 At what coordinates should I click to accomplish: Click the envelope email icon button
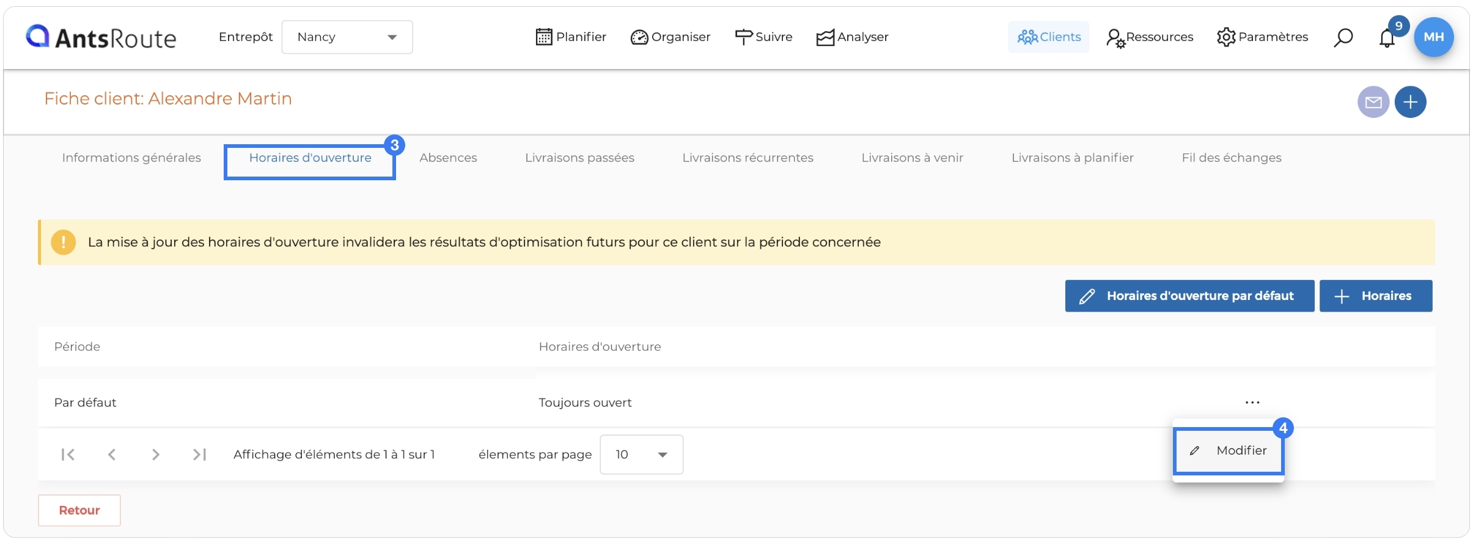point(1373,102)
